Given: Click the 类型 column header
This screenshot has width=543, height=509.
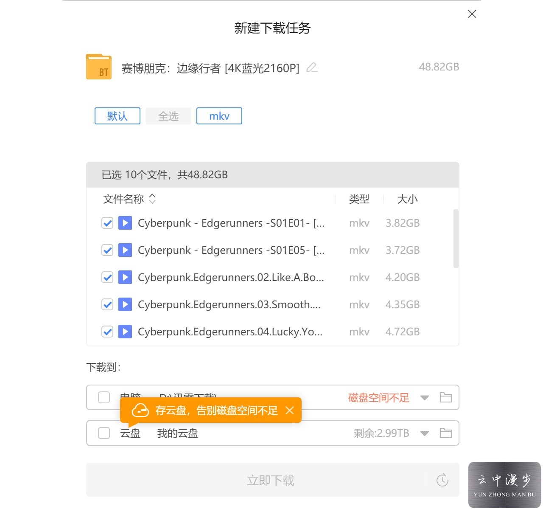Looking at the screenshot, I should click(359, 199).
